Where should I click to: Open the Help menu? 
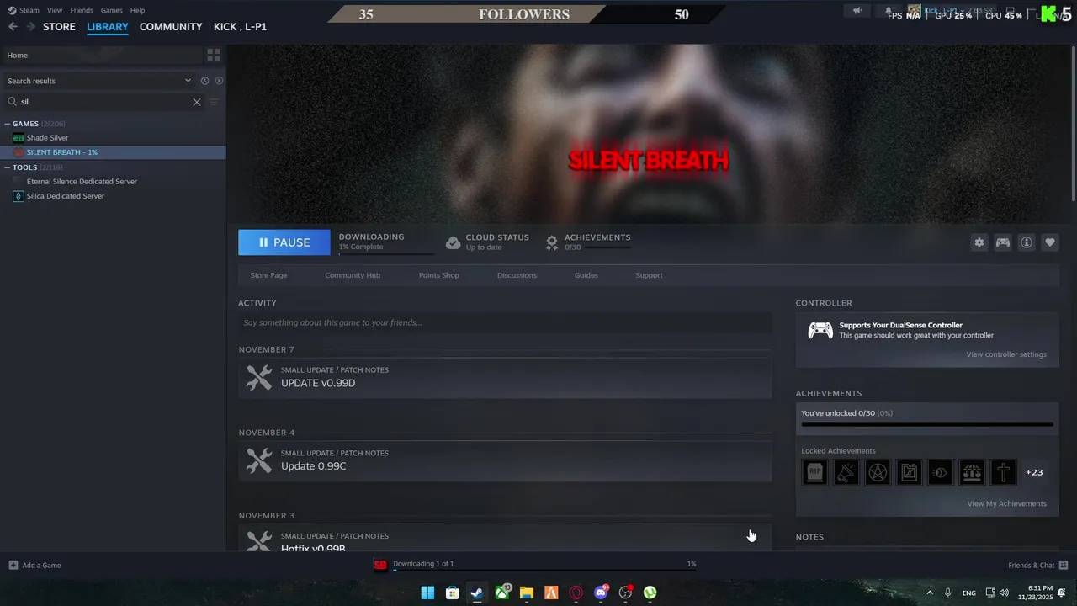(x=137, y=10)
